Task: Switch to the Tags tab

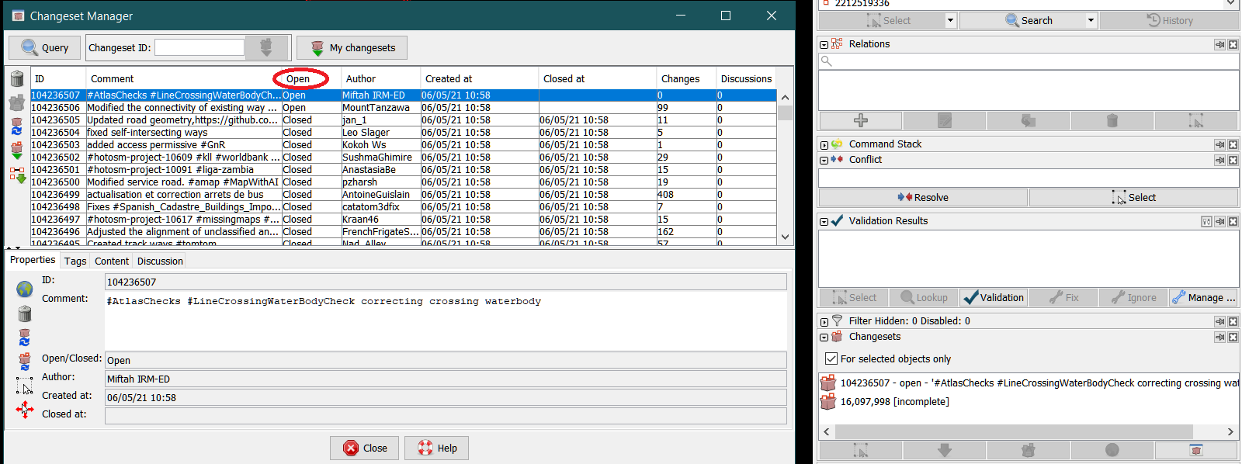Action: coord(75,261)
